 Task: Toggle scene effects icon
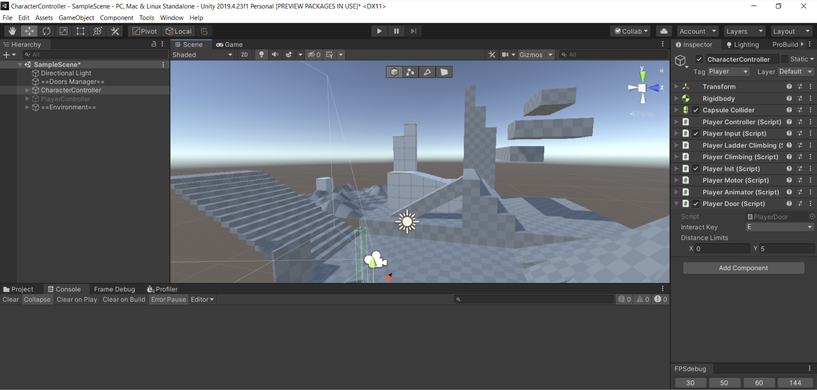click(289, 55)
